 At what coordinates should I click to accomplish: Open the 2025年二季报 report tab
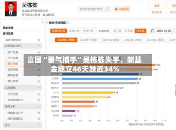pos(155,40)
